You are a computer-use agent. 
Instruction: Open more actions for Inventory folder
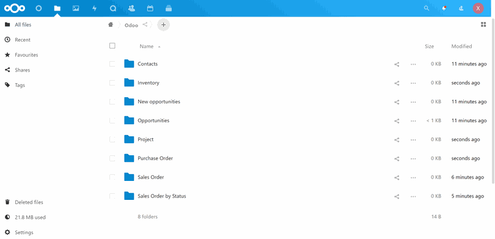coord(413,83)
